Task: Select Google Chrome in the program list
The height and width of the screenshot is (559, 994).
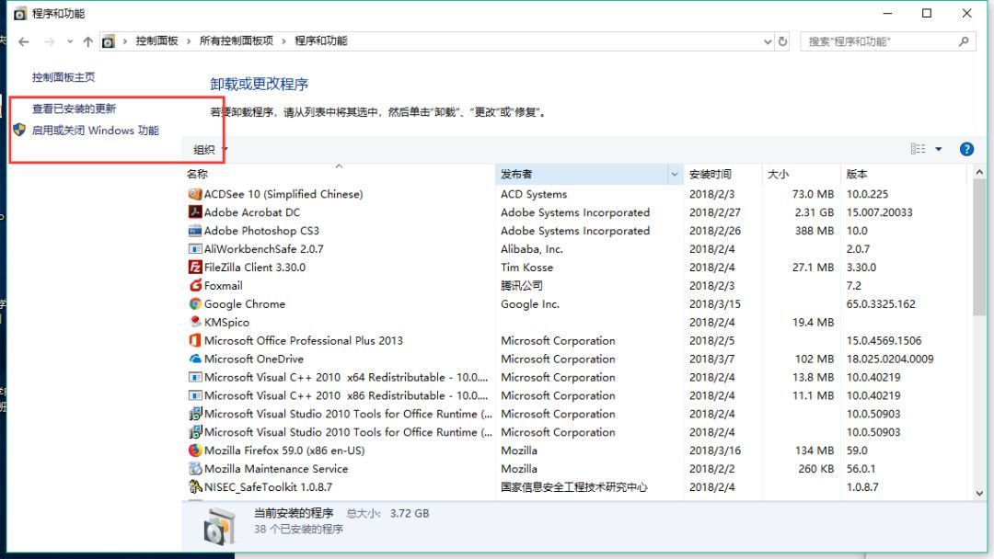Action: point(241,304)
